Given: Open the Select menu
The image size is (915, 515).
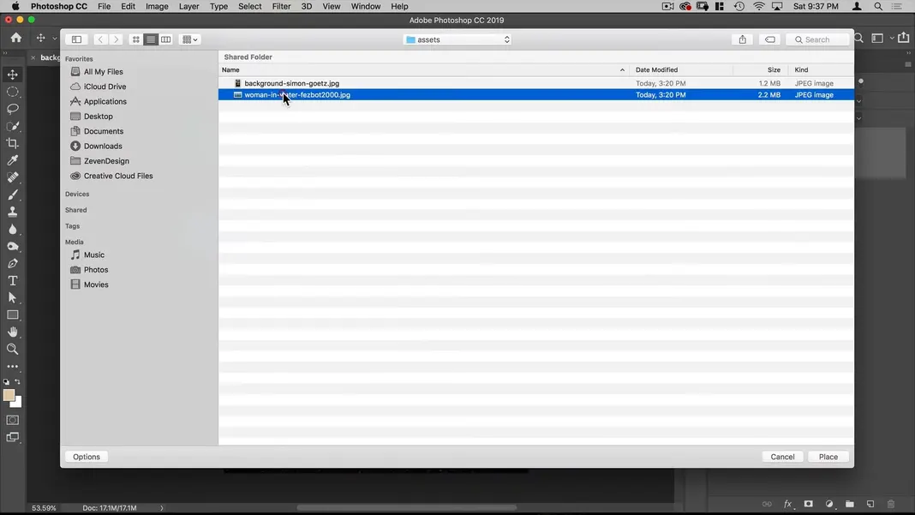Looking at the screenshot, I should point(250,6).
